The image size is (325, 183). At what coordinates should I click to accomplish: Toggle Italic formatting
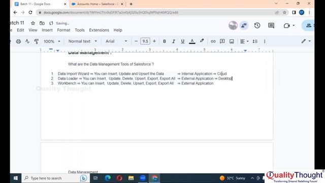pyautogui.click(x=174, y=41)
